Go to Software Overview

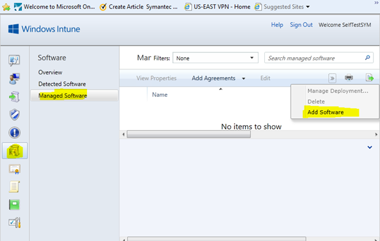50,72
